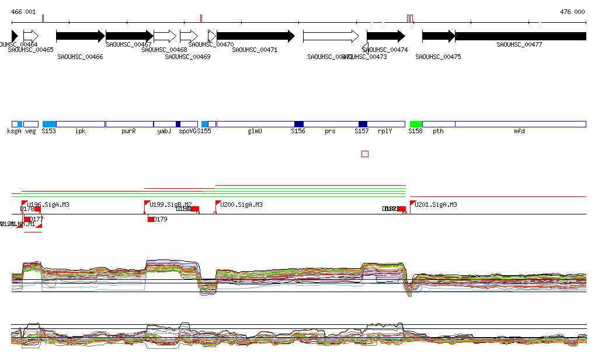This screenshot has height=357, width=598.
Task: Select the yabJ segment box
Action: tap(165, 124)
